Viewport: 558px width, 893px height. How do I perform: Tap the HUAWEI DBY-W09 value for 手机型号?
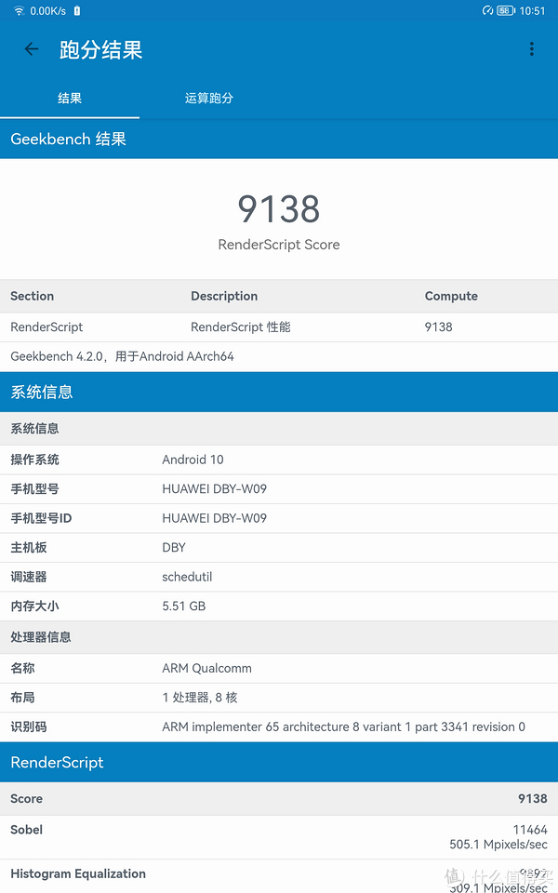pyautogui.click(x=215, y=488)
